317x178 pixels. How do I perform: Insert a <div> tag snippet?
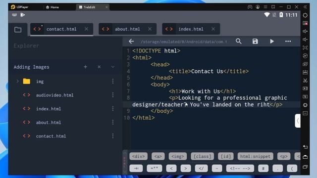coord(139,156)
